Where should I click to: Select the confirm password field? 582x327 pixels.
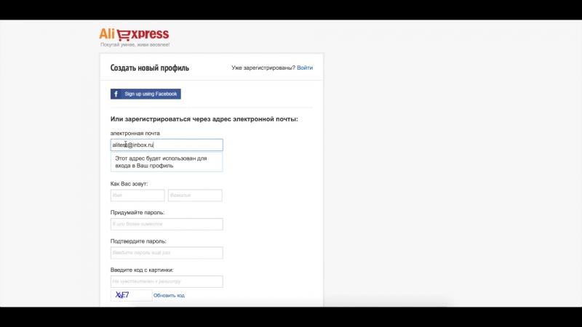click(x=167, y=253)
